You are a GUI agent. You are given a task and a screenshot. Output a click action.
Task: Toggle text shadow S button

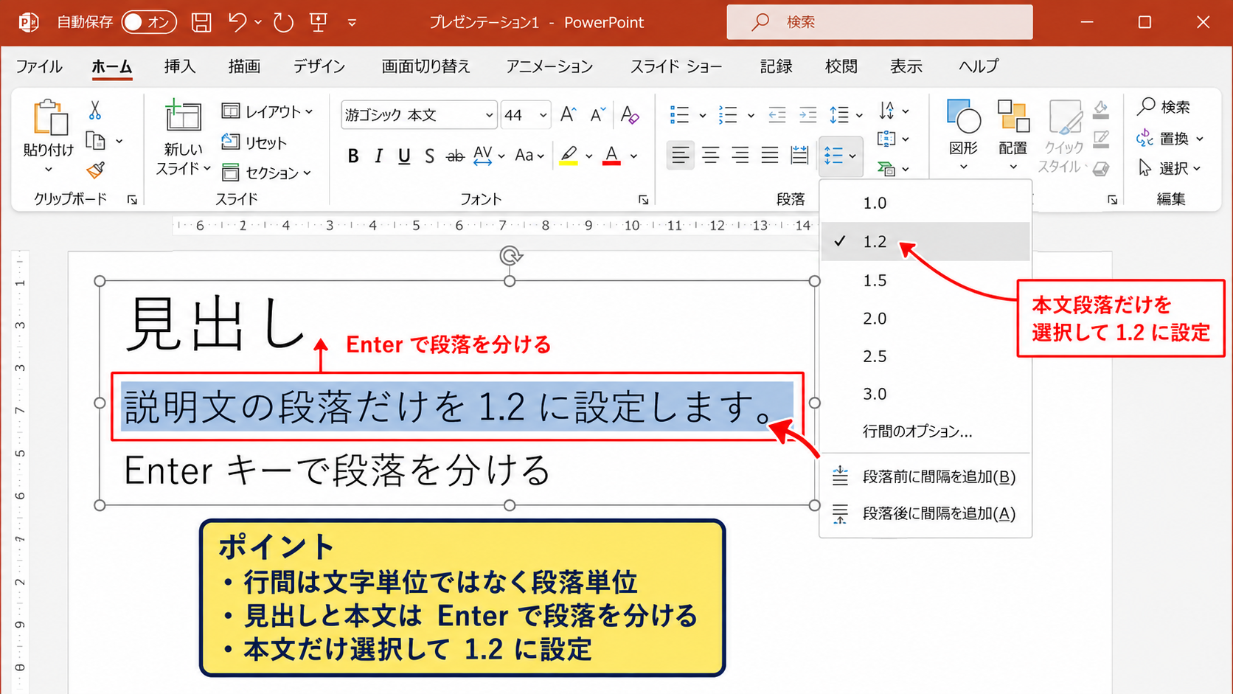(x=429, y=156)
